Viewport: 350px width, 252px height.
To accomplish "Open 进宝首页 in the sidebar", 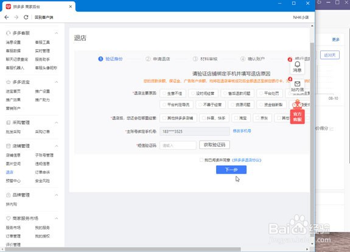I will click(x=13, y=91).
